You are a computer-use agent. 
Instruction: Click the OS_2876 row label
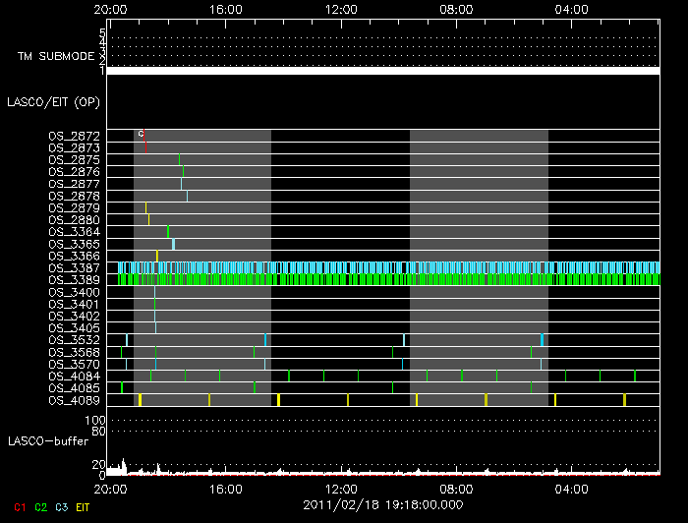74,172
